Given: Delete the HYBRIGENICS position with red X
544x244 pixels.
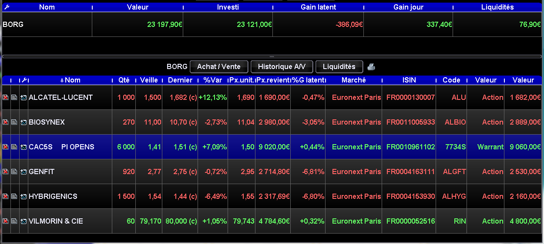Looking at the screenshot, I should point(6,197).
